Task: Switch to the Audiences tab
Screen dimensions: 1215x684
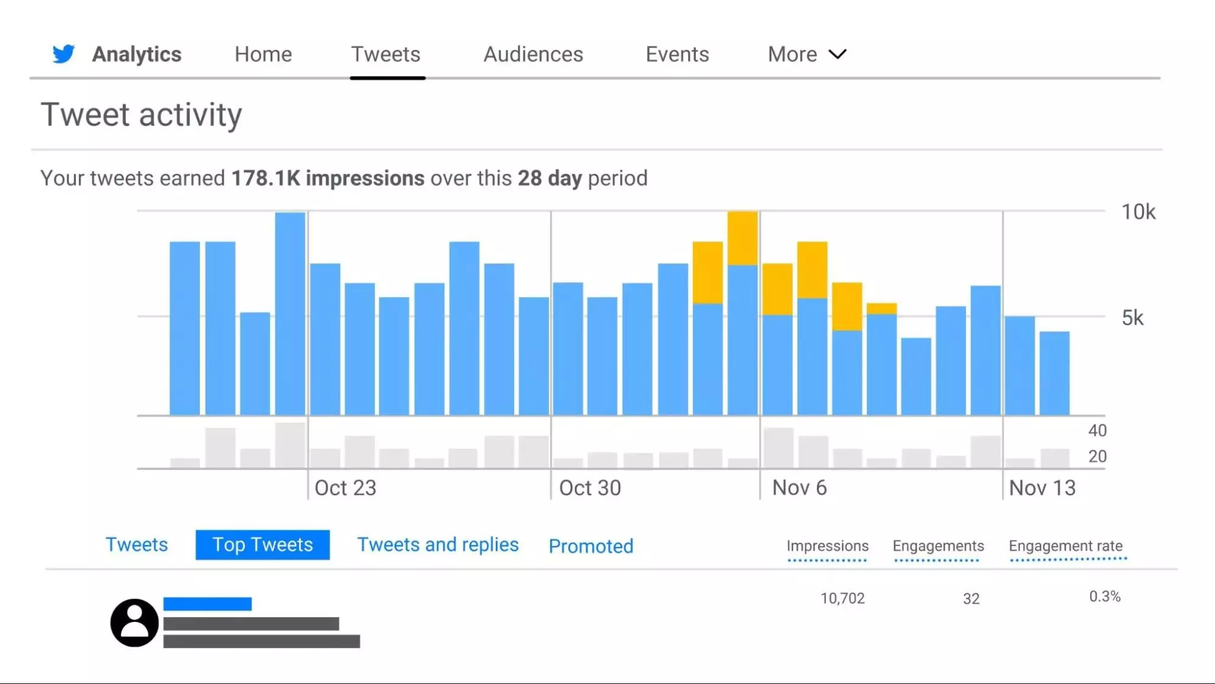Action: point(532,54)
